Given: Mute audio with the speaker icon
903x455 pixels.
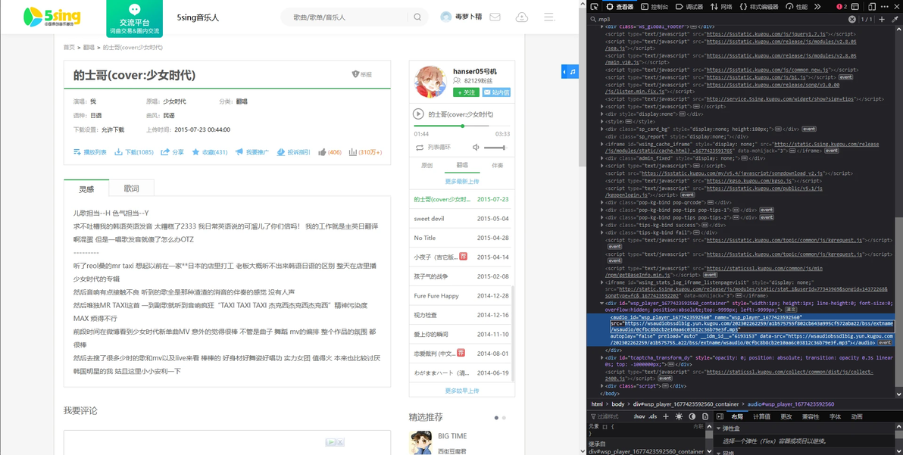Looking at the screenshot, I should tap(476, 148).
